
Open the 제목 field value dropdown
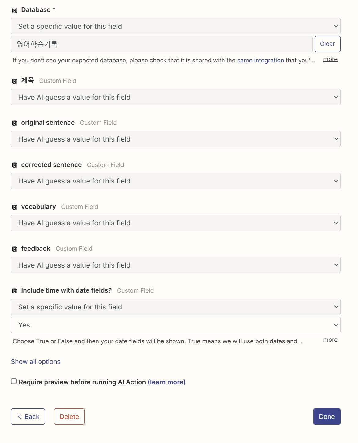tap(175, 97)
